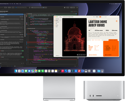Screen dimensions: 125x101
Task: Open Calendar from the Dock
Action: (46, 71)
